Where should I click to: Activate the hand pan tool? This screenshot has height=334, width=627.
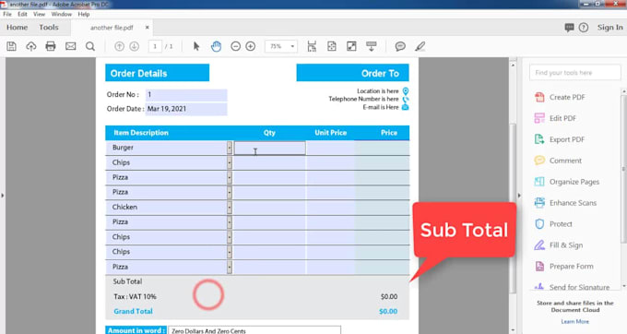[x=216, y=46]
